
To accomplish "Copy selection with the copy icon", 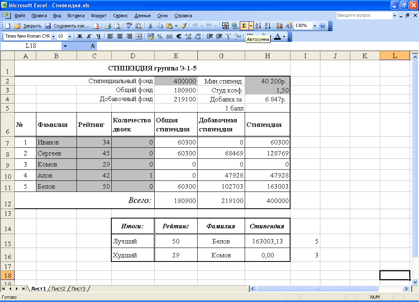I will (x=160, y=26).
